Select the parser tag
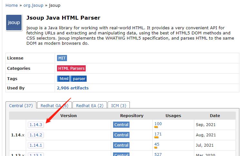The width and height of the screenshot is (240, 156). click(x=79, y=79)
